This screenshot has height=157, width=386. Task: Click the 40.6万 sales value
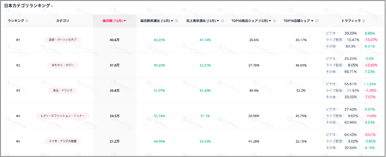click(114, 40)
